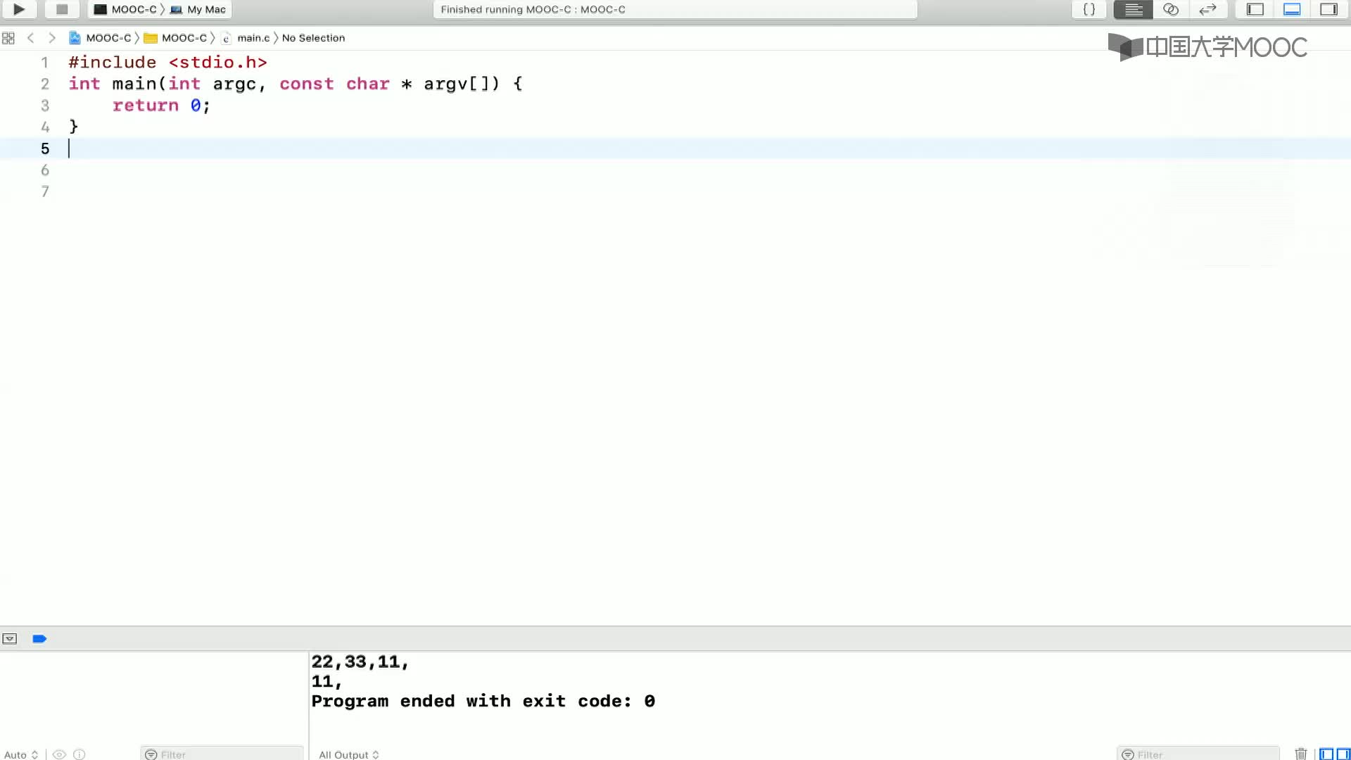Focus the variables view Filter field

pyautogui.click(x=222, y=754)
